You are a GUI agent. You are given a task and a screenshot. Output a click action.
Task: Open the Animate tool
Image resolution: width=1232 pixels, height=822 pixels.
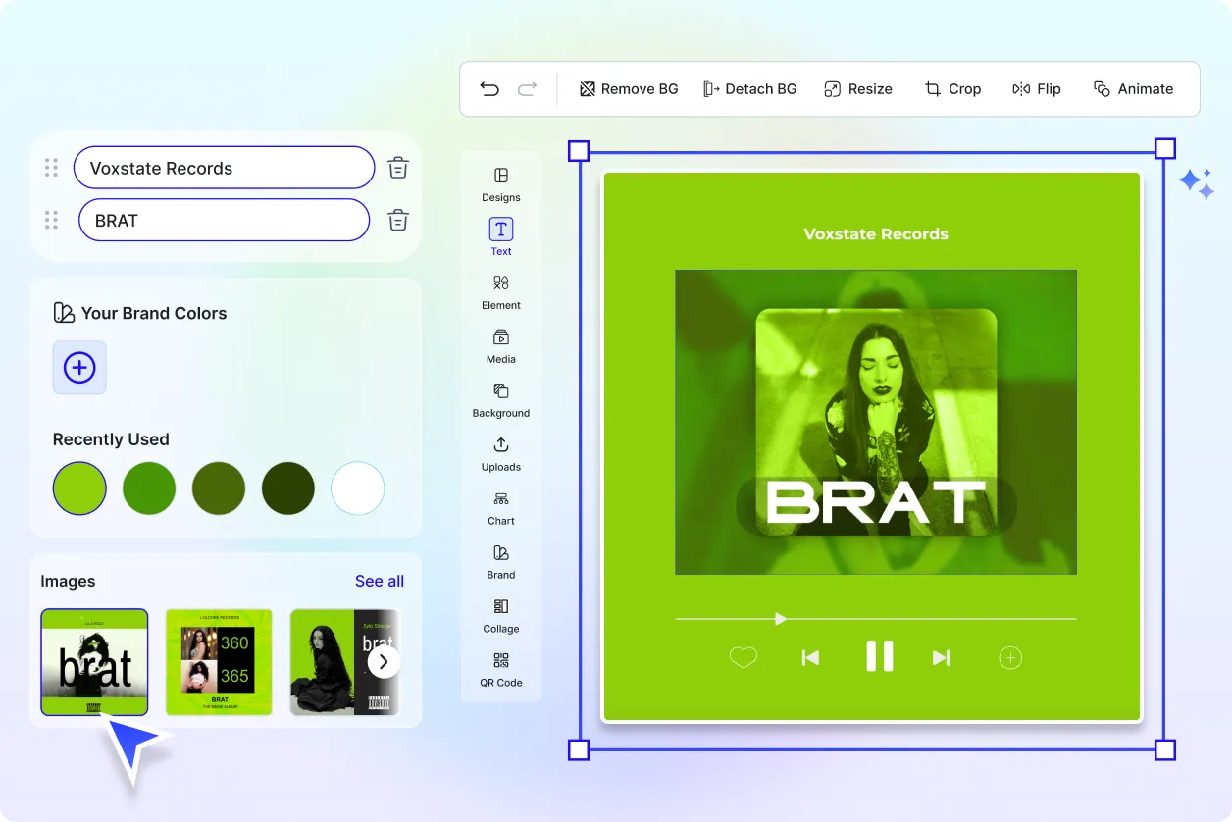pos(1134,88)
